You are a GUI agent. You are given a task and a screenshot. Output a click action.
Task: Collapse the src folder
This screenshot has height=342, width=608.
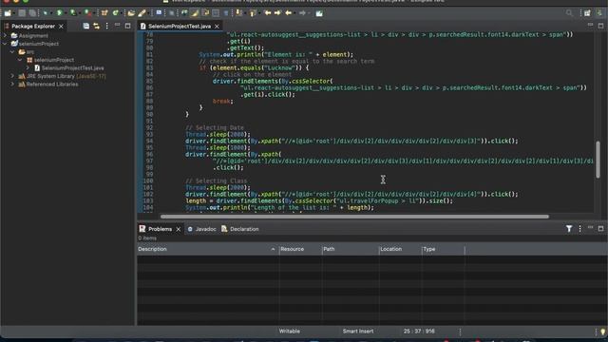coord(12,52)
